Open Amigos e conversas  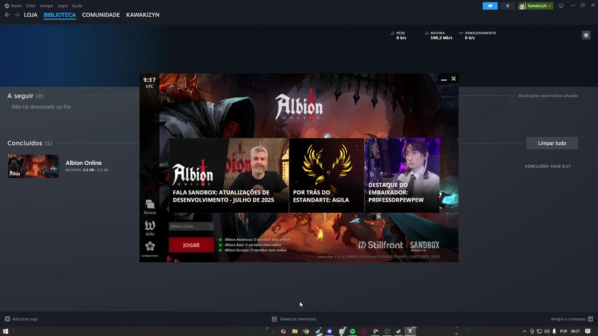click(x=568, y=319)
